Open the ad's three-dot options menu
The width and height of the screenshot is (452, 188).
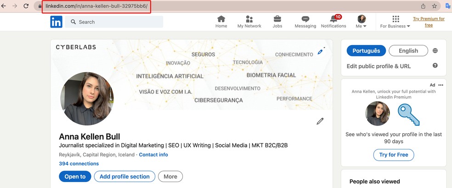[441, 85]
